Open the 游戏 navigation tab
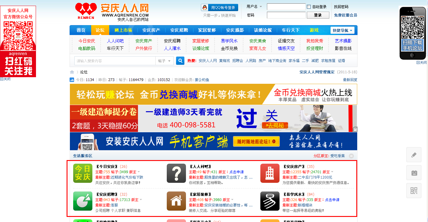 (314, 30)
